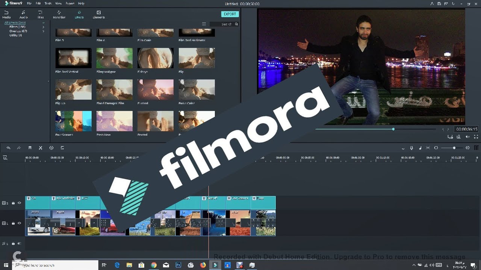Select the Face-off effect clip on timeline
481x270 pixels.
[213, 202]
